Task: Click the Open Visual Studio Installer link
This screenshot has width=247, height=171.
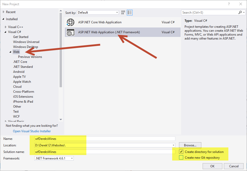Action: [x=32, y=131]
